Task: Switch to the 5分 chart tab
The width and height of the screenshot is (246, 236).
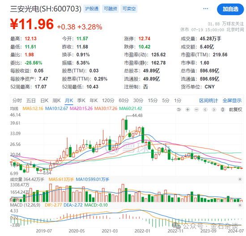Action: (166, 100)
